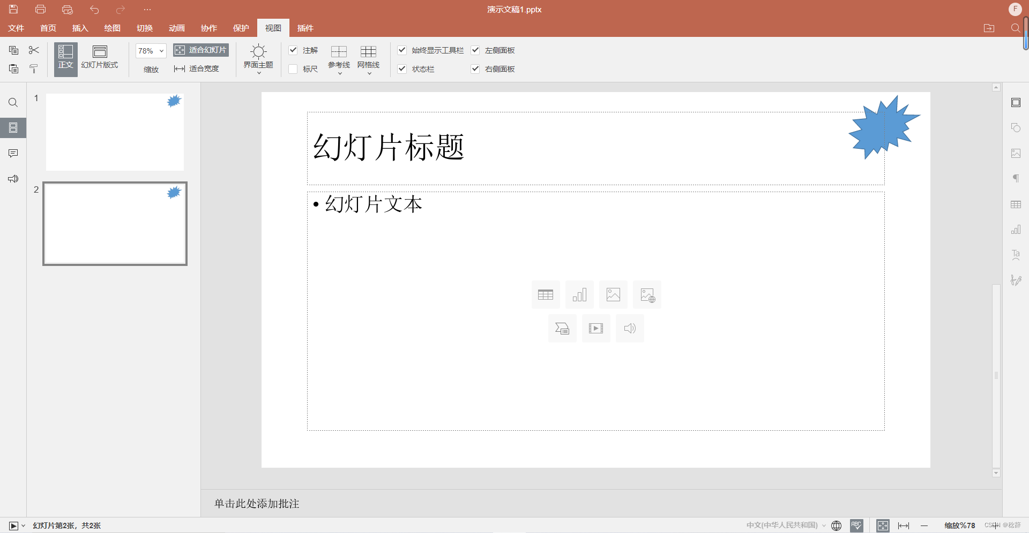Click the Copy icon

14,50
